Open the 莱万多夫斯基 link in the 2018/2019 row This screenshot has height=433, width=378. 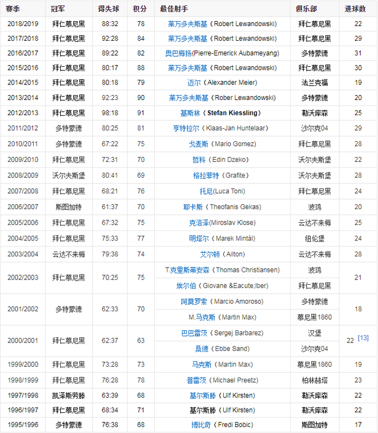pos(187,24)
